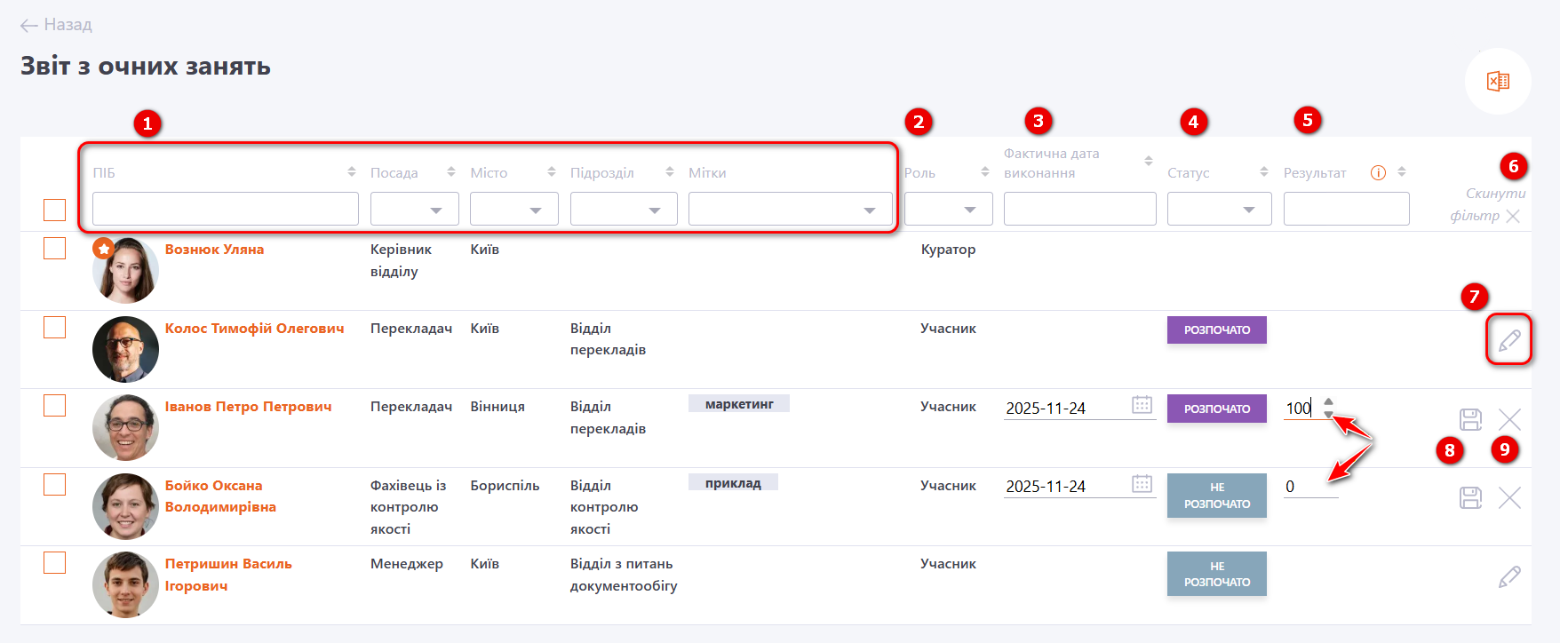Edit Петришин Василь's row with pencil icon
This screenshot has height=643, width=1560.
tap(1508, 577)
